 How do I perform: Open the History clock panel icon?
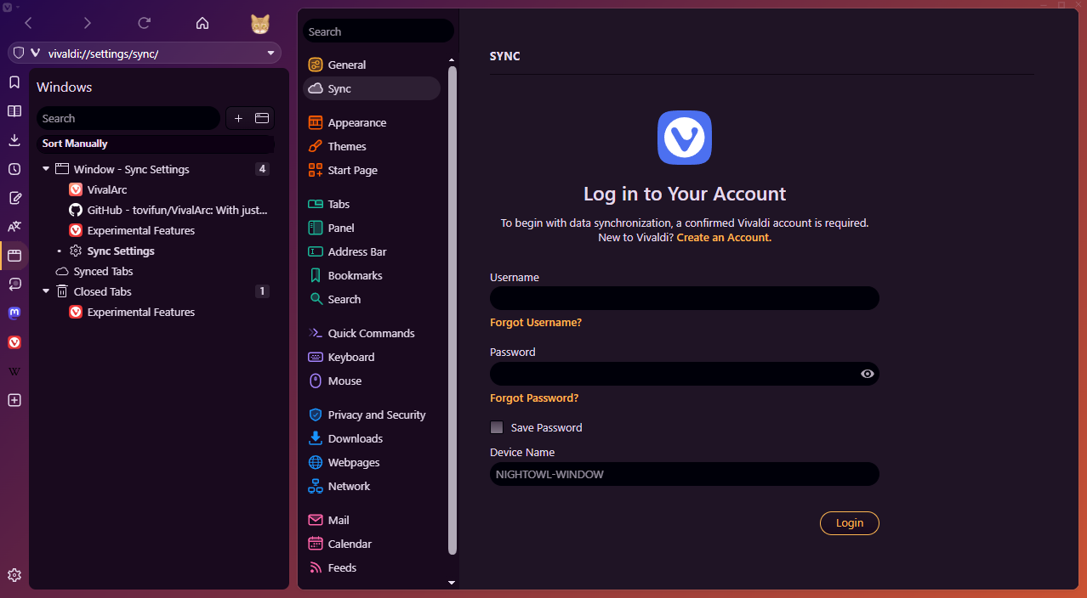(14, 169)
